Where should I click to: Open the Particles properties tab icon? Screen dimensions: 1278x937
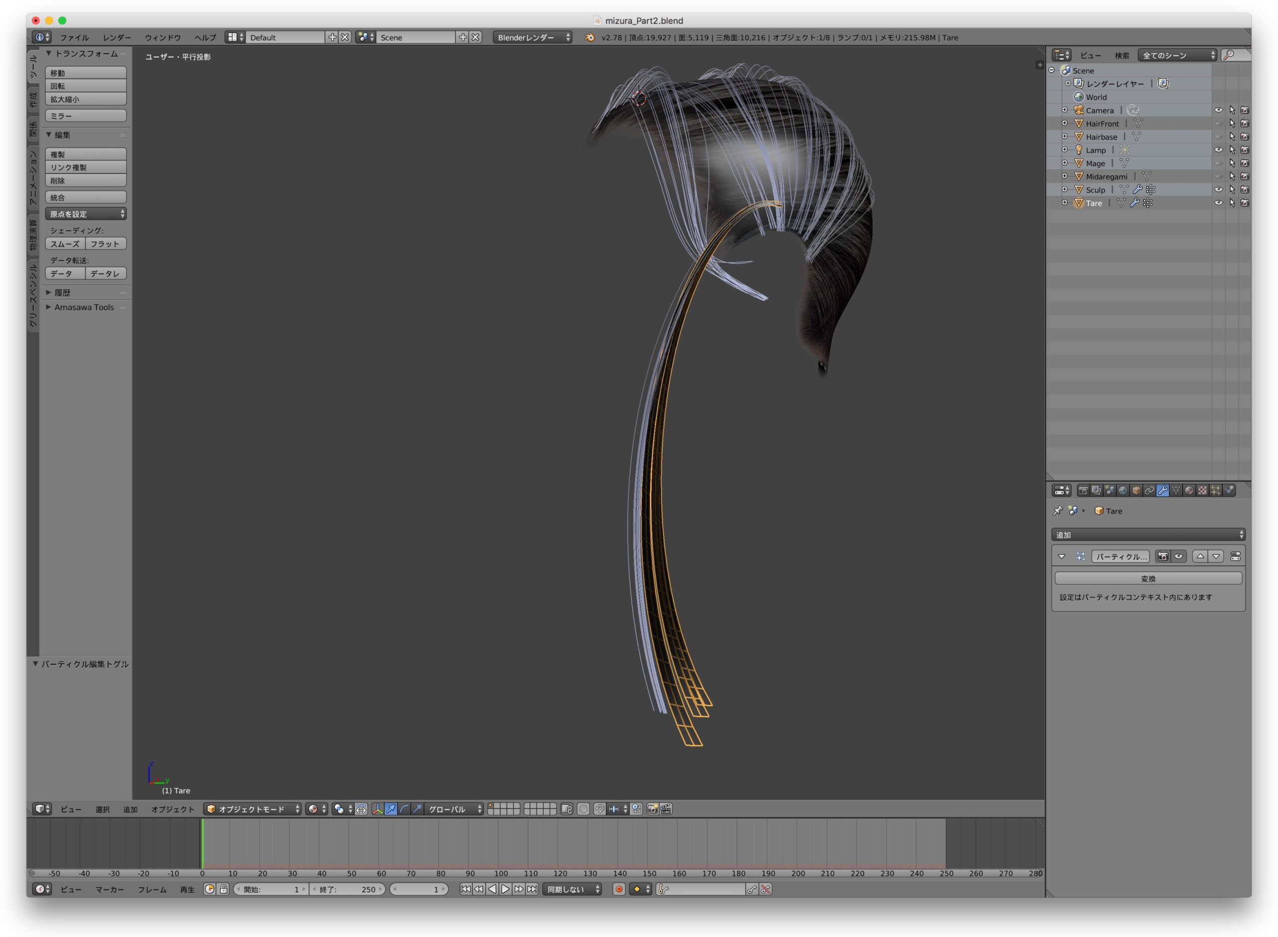(x=1215, y=490)
